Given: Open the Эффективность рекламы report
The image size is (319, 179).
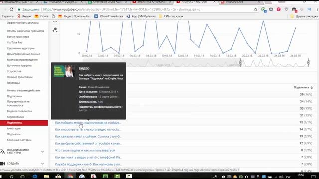Looking at the screenshot, I should [23, 23].
